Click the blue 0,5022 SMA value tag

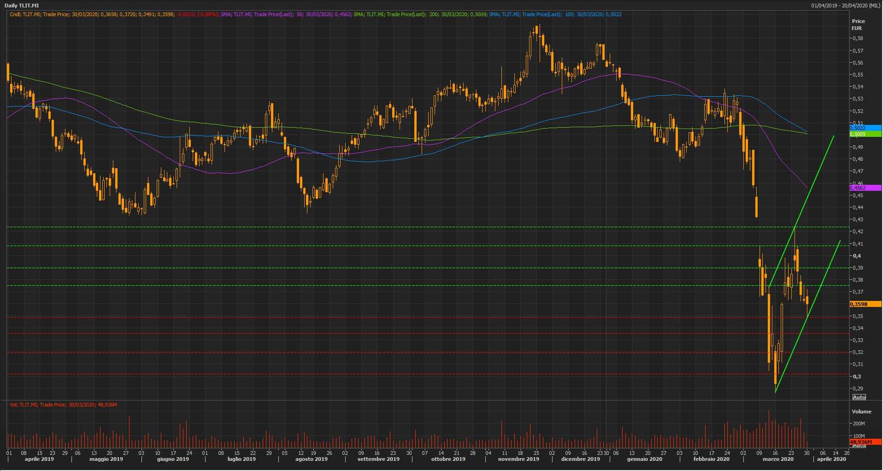(865, 128)
